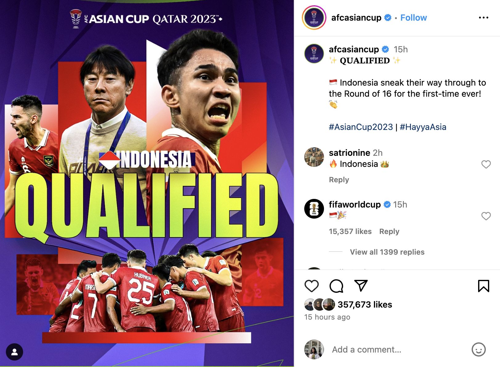Open the #HayyaAsia hashtag
500x367 pixels.
tap(423, 127)
